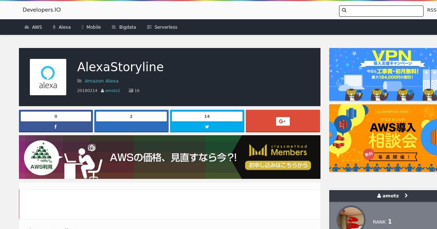Open the AWS consultation event banner
Image resolution: width=437 pixels, height=229 pixels.
(383, 138)
